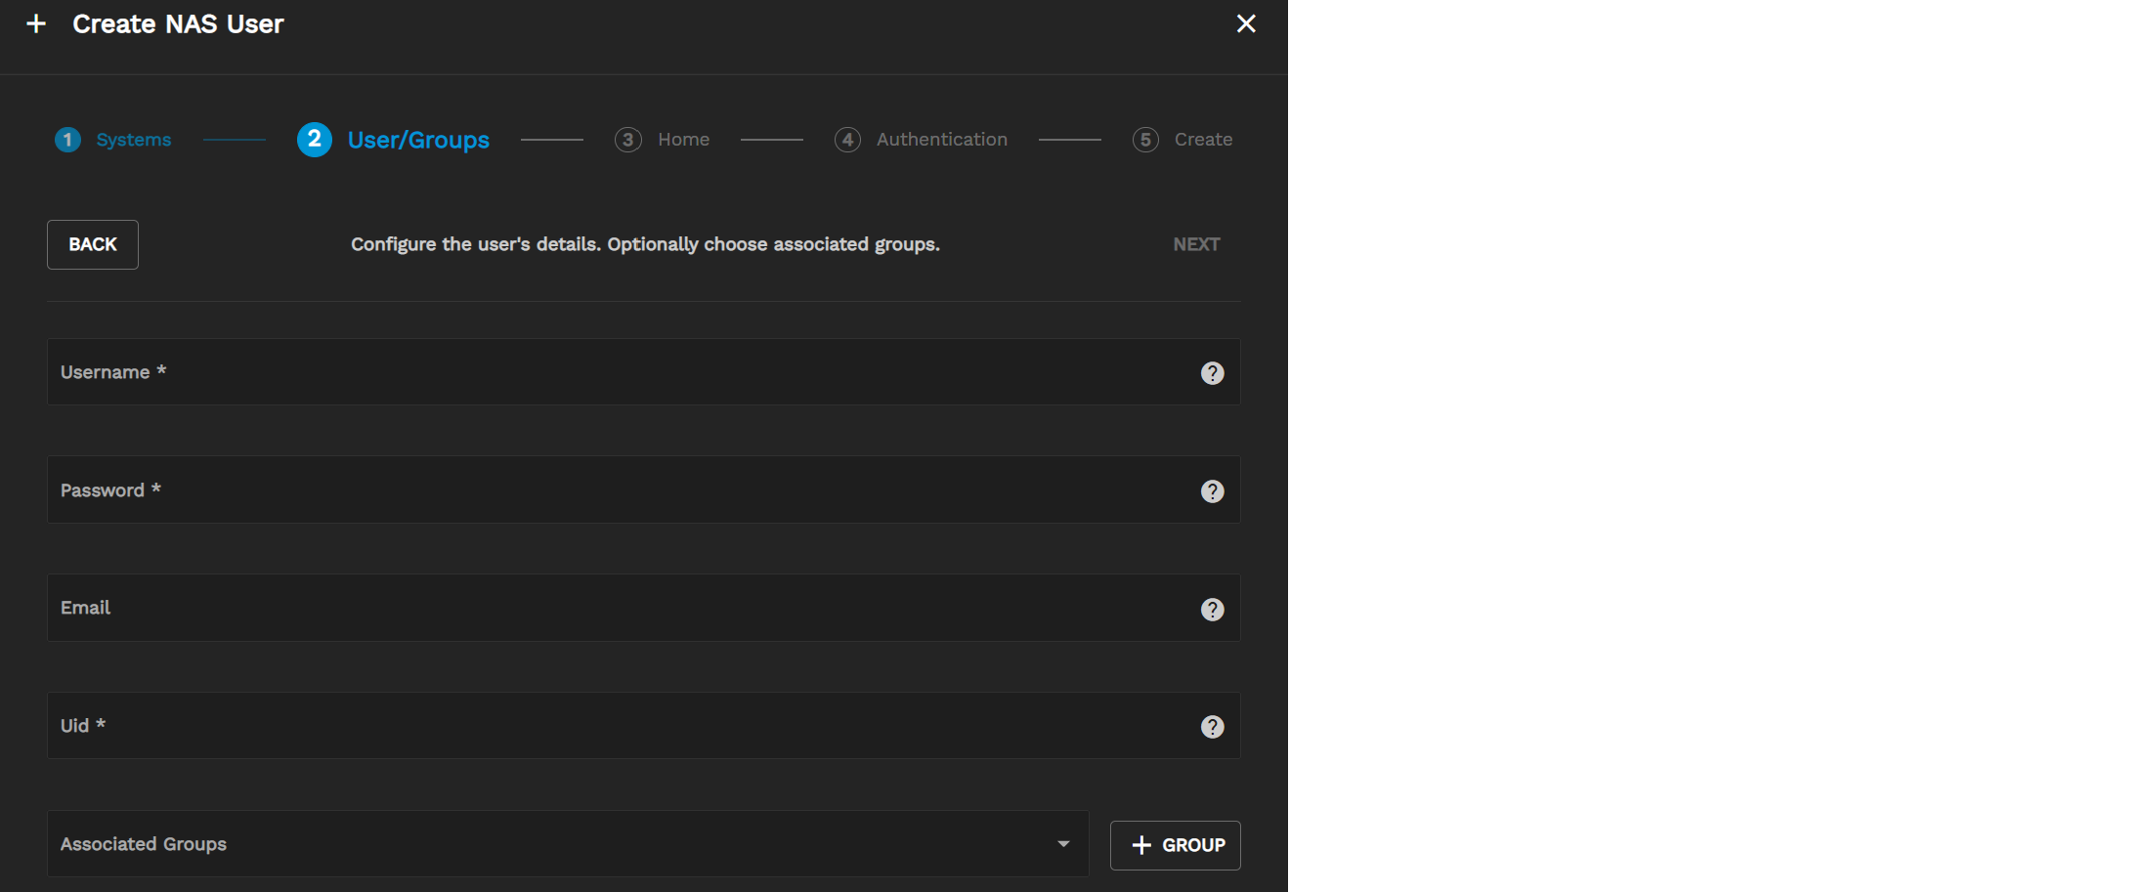The height and width of the screenshot is (892, 2150).
Task: Focus the Username input field
Action: click(x=625, y=372)
